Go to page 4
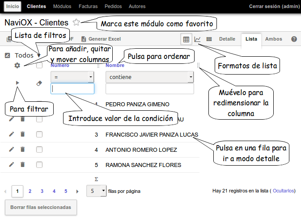301x217 pixels. pos(54,191)
